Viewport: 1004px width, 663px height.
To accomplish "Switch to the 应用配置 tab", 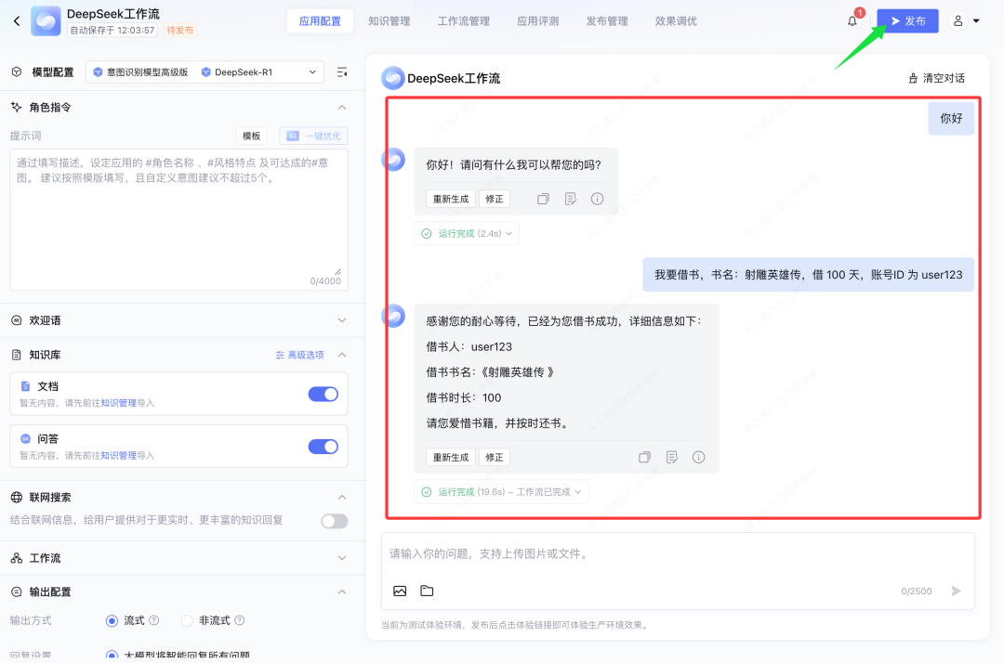I will (320, 21).
